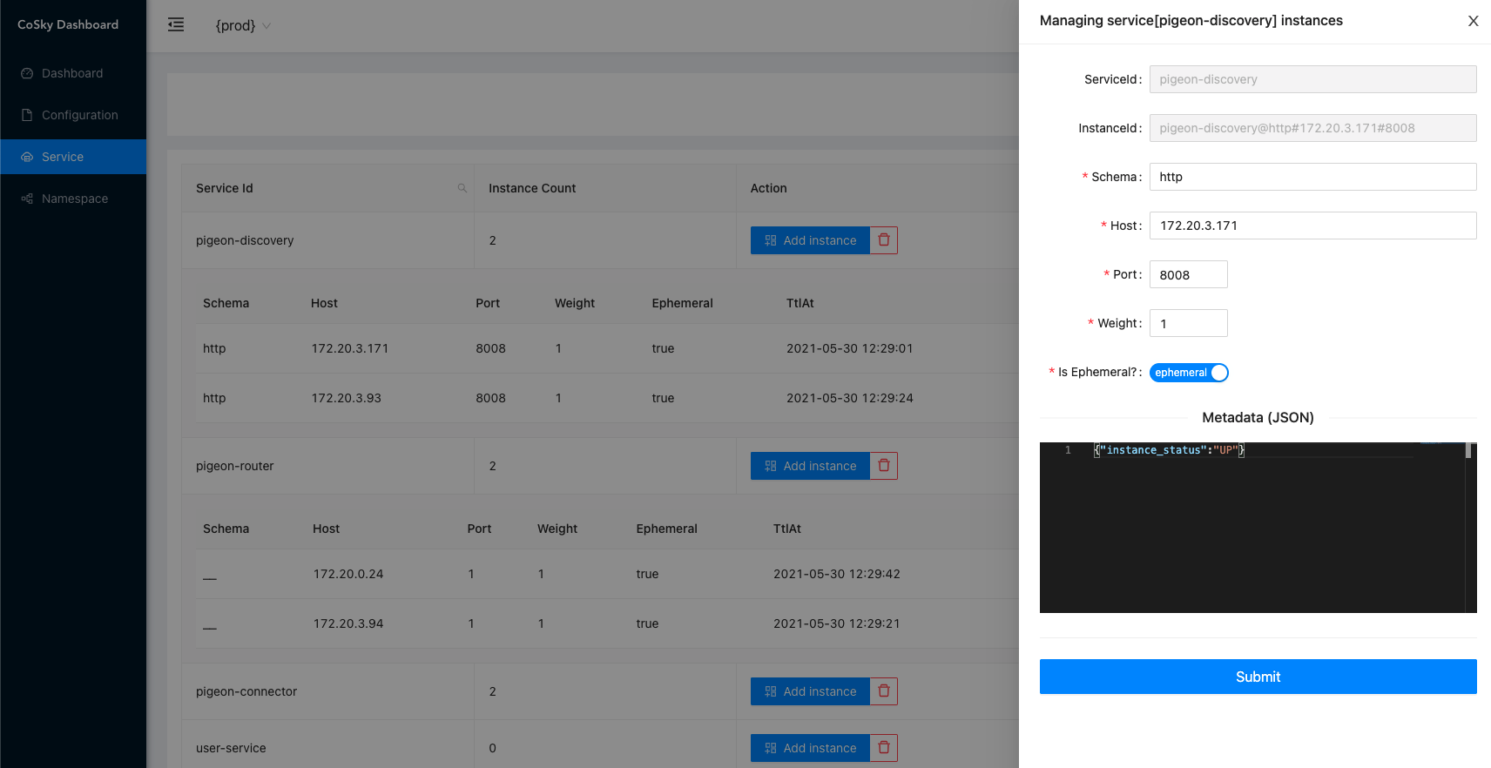Click host 172.20.3.94 in instance table
Viewport: 1491px width, 768px height.
[x=348, y=623]
